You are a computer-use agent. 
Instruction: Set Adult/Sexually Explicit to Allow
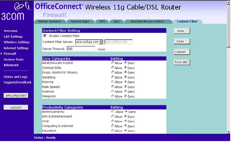coord(113,63)
